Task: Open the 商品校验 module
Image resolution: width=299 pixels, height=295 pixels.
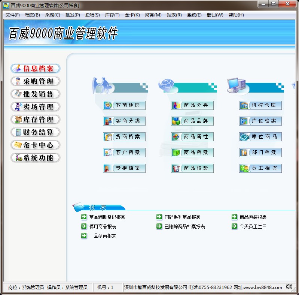Action: coord(192,168)
